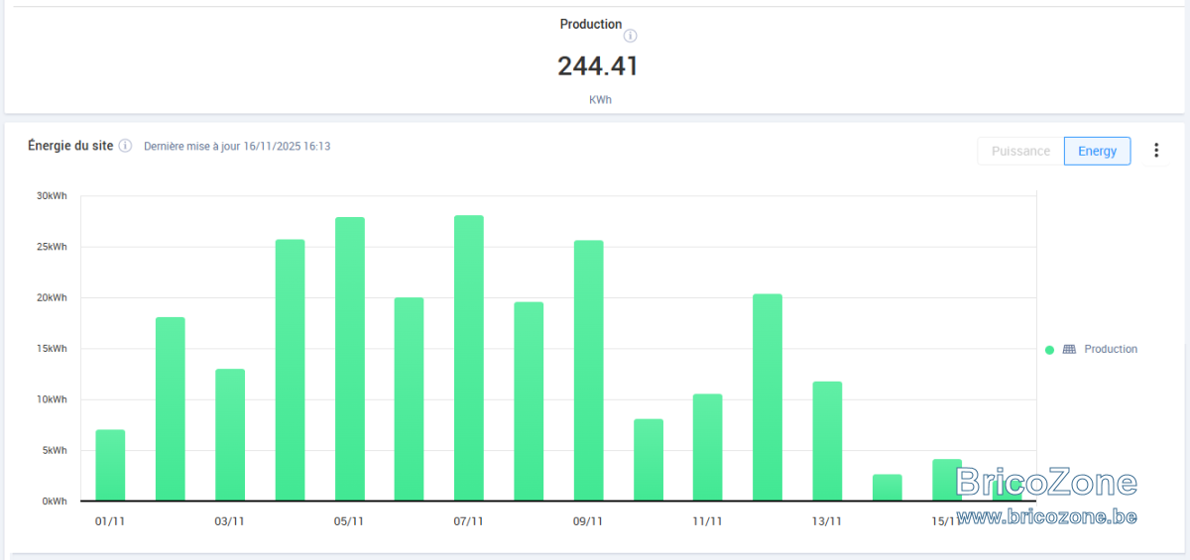Click the 05/11 production bar
Screen dimensions: 1190x560
[x=349, y=359]
